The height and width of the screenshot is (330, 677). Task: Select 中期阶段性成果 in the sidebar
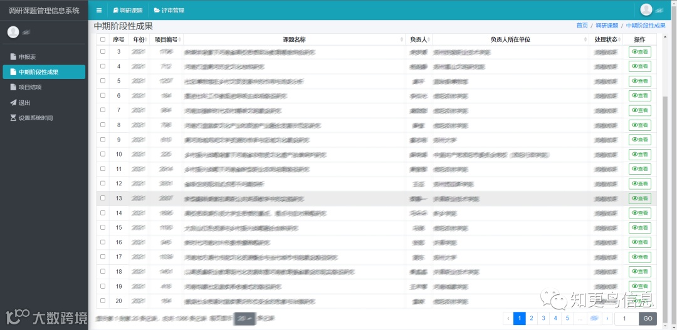tap(44, 72)
